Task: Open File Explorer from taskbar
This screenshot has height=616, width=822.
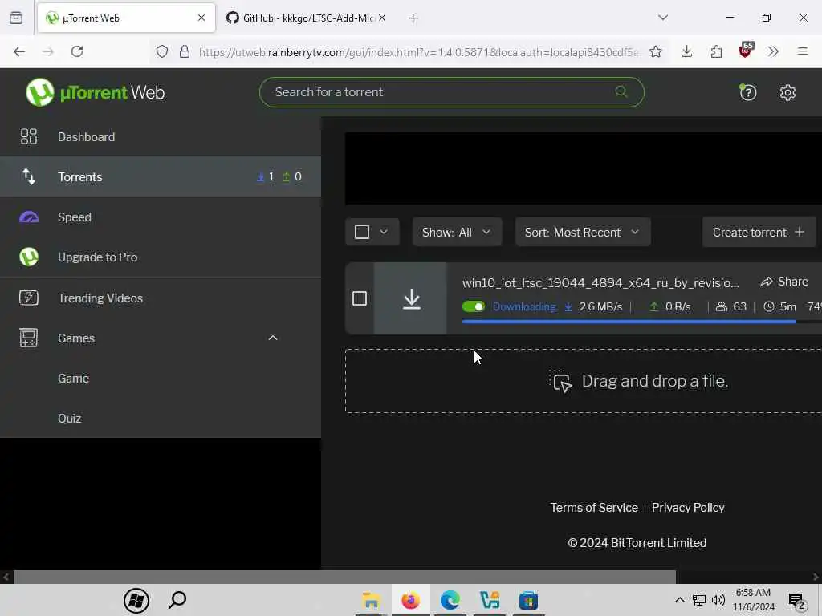Action: [371, 600]
